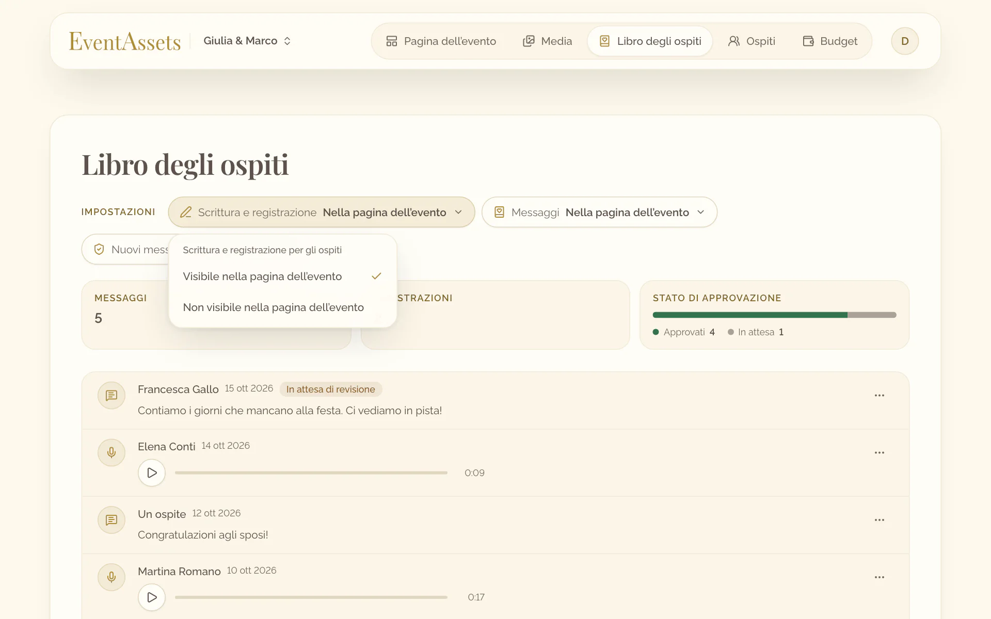Open the Giulia & Marco event switcher
The width and height of the screenshot is (991, 619).
tap(247, 41)
